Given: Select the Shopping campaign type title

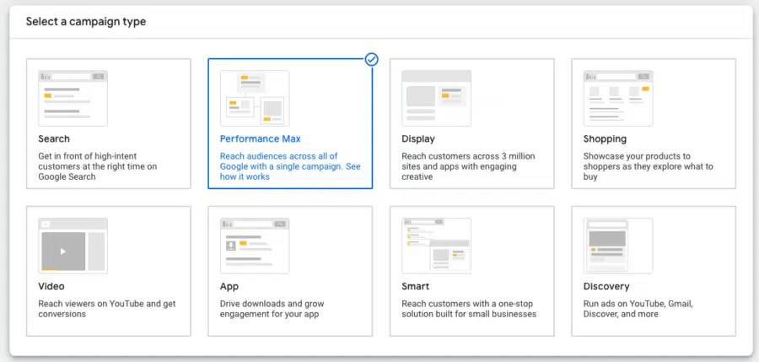Looking at the screenshot, I should click(x=605, y=139).
